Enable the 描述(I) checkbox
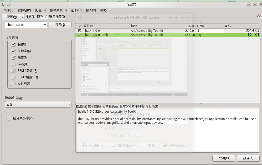 coord(13,64)
